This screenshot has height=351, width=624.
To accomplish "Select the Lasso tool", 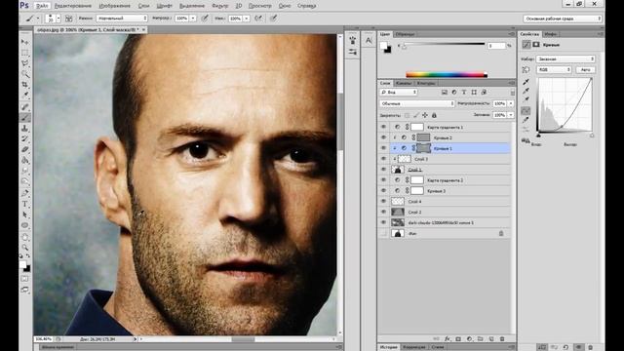I will (25, 63).
